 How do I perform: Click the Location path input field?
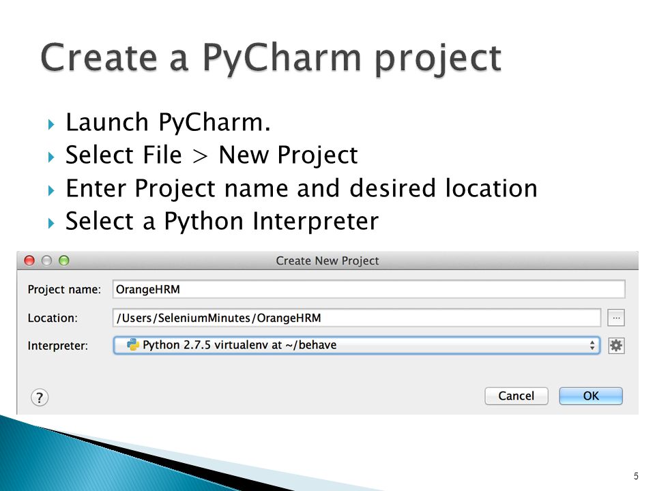[357, 318]
